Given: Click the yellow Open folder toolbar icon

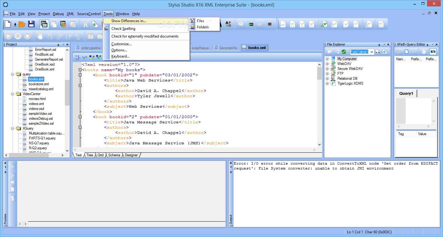Looking at the screenshot, I should pyautogui.click(x=22, y=24).
